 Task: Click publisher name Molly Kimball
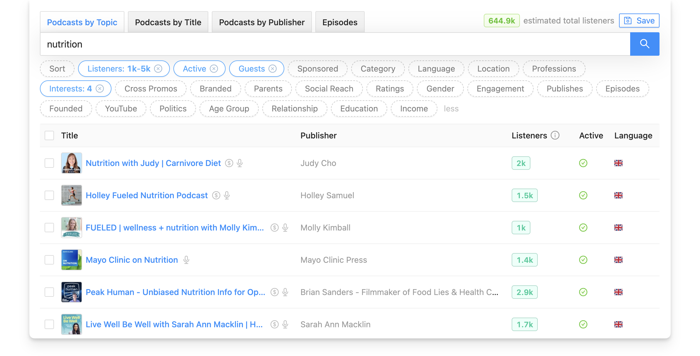coord(325,228)
